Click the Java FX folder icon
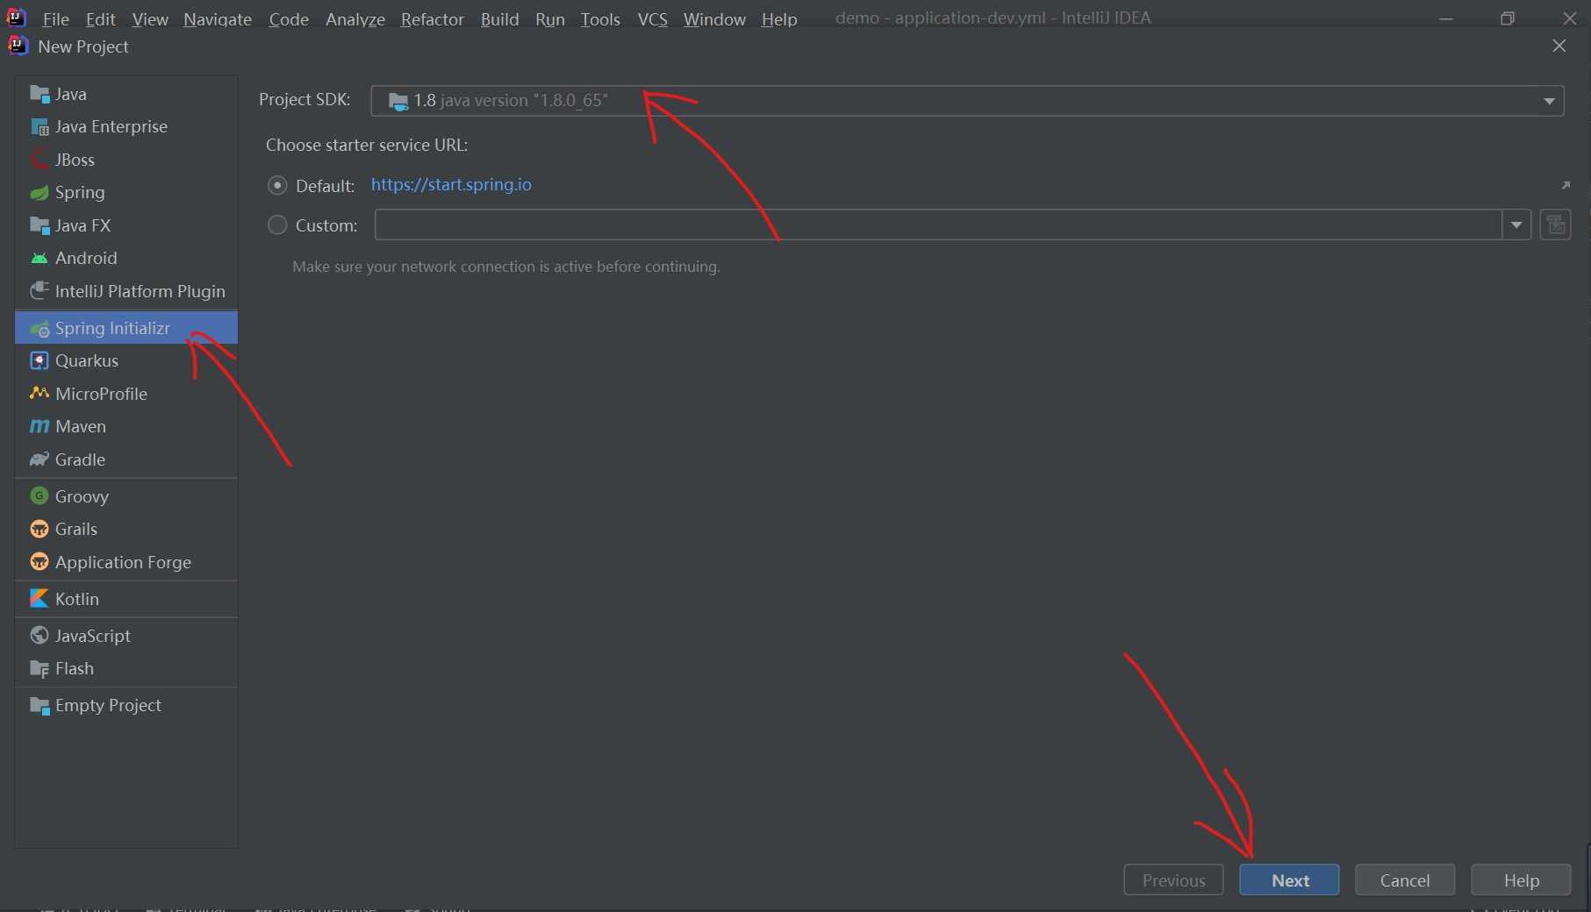Screen dimensions: 1591x912 [39, 225]
